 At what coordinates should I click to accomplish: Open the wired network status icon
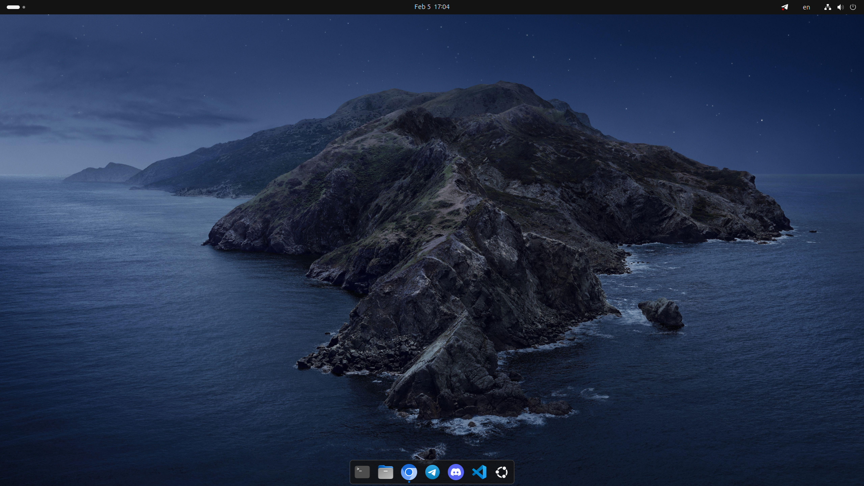(828, 7)
